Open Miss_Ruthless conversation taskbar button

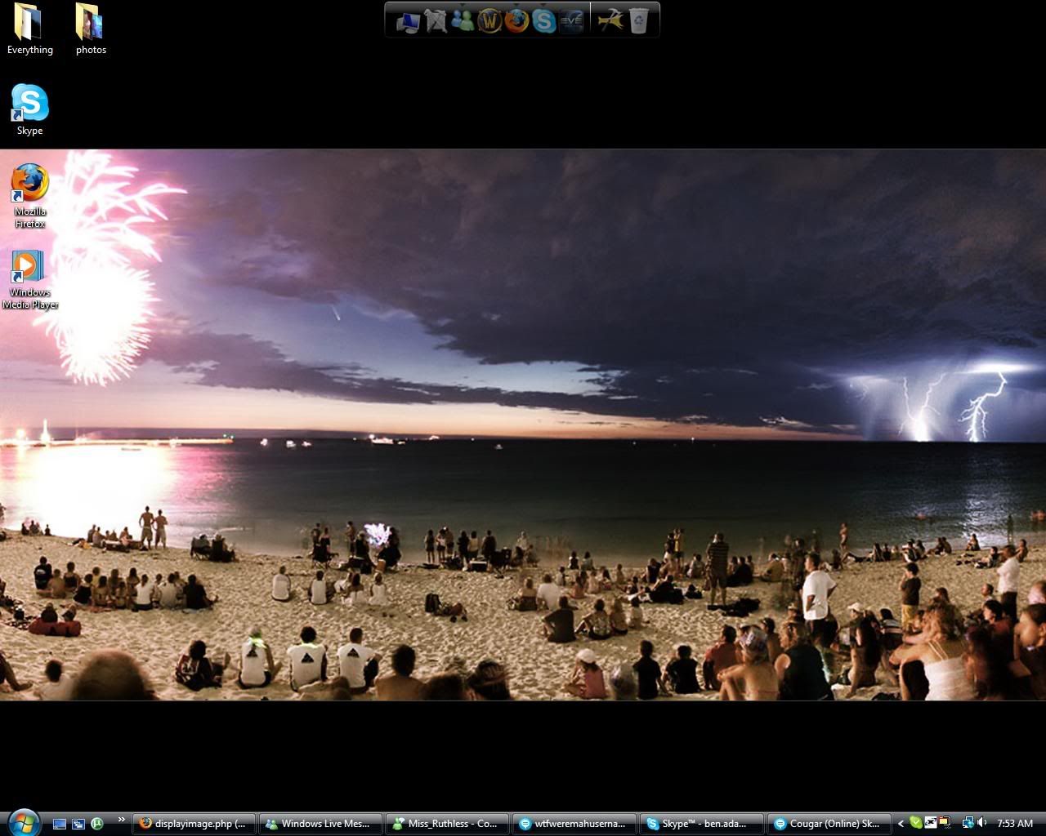448,824
